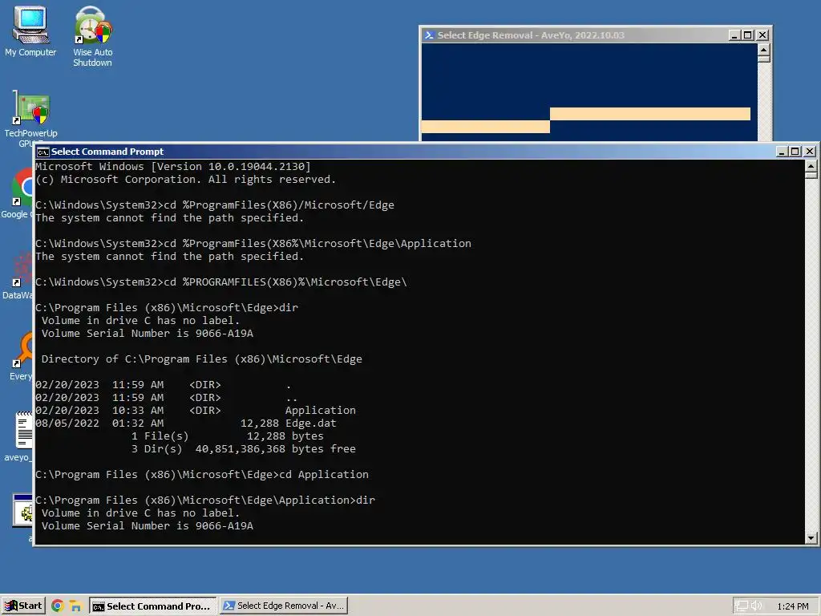Click the aveyo text file desktop icon
This screenshot has width=821, height=616.
18,436
